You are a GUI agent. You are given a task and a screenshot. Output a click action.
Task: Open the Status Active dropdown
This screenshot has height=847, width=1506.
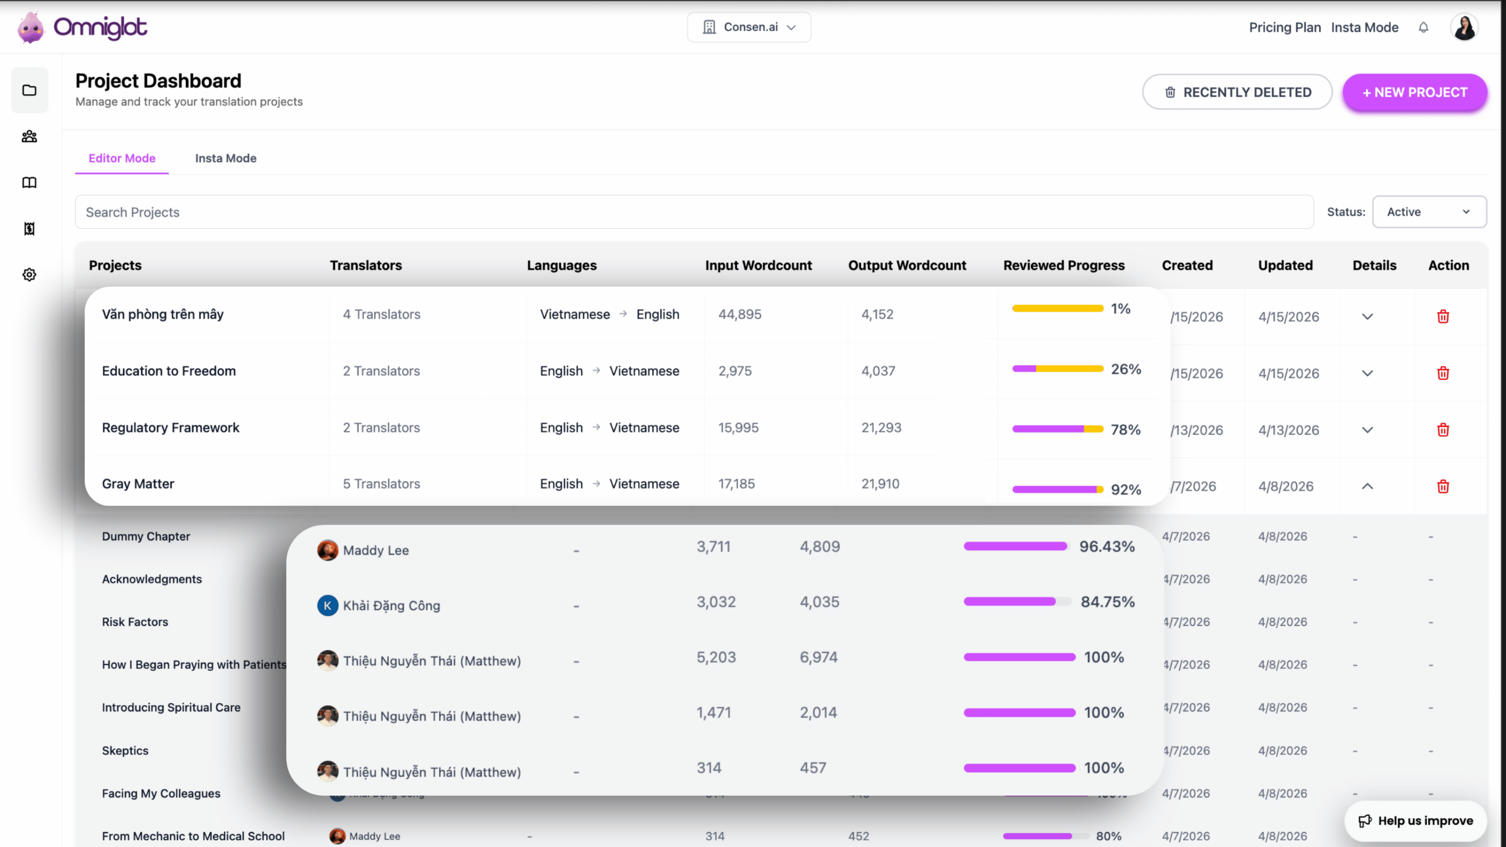(1428, 211)
